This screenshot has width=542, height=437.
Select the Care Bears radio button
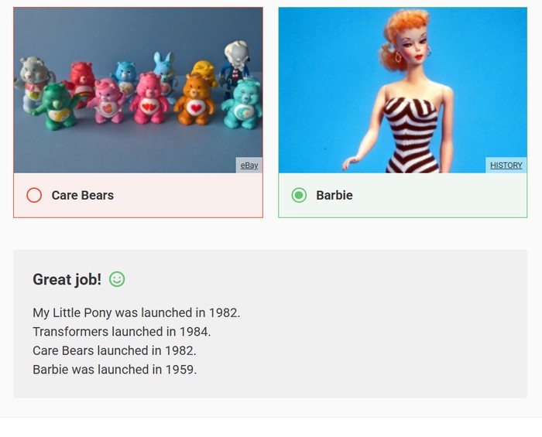(x=34, y=195)
